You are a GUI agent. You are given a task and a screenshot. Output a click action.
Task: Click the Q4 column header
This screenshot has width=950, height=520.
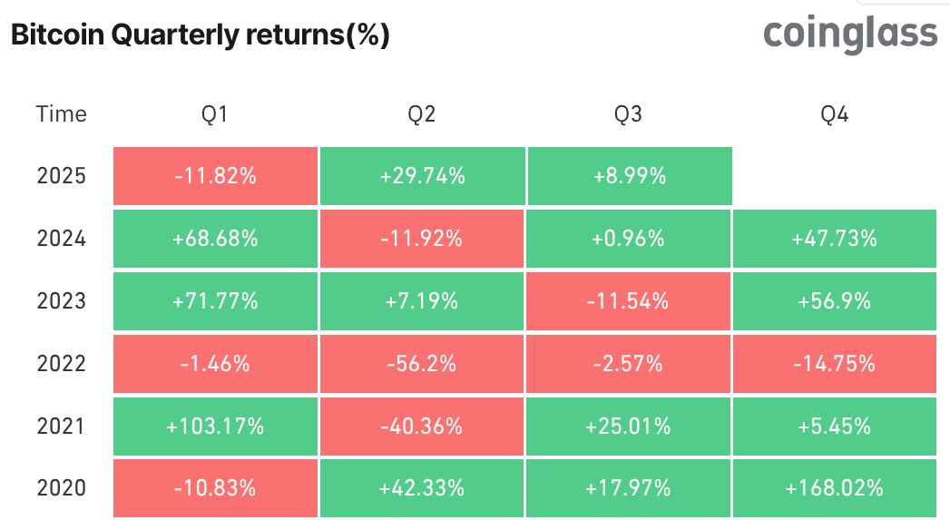835,114
